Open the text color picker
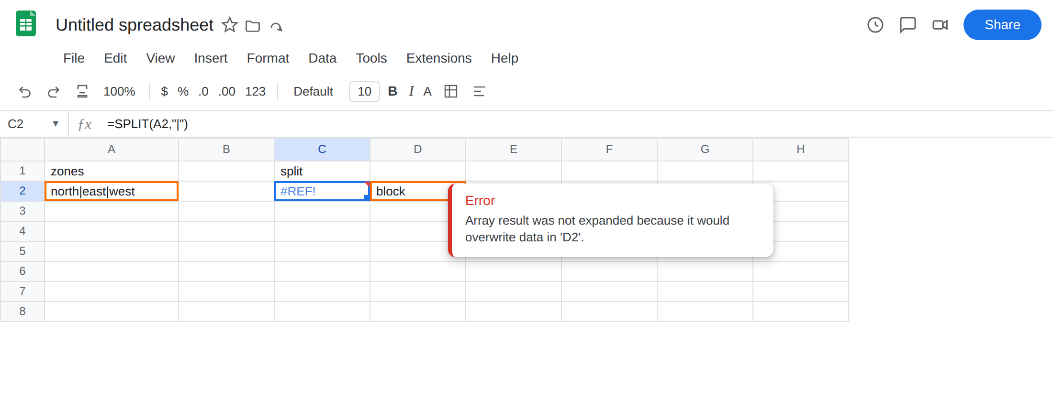This screenshot has width=1053, height=411. [x=427, y=91]
